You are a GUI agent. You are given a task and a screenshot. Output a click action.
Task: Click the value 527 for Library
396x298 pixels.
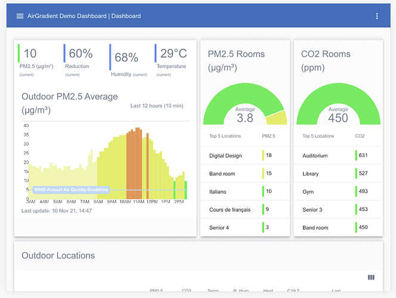363,173
